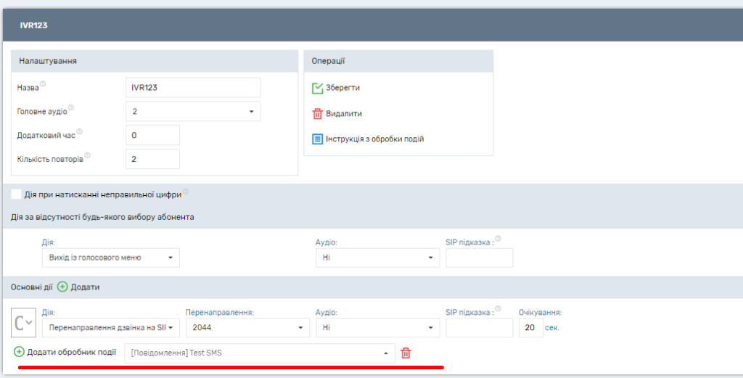Open the Перенаправлення 2044 dropdown

click(247, 328)
